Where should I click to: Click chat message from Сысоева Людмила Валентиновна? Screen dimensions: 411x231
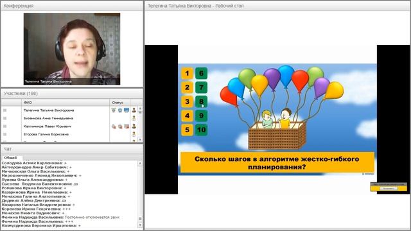tap(40, 184)
